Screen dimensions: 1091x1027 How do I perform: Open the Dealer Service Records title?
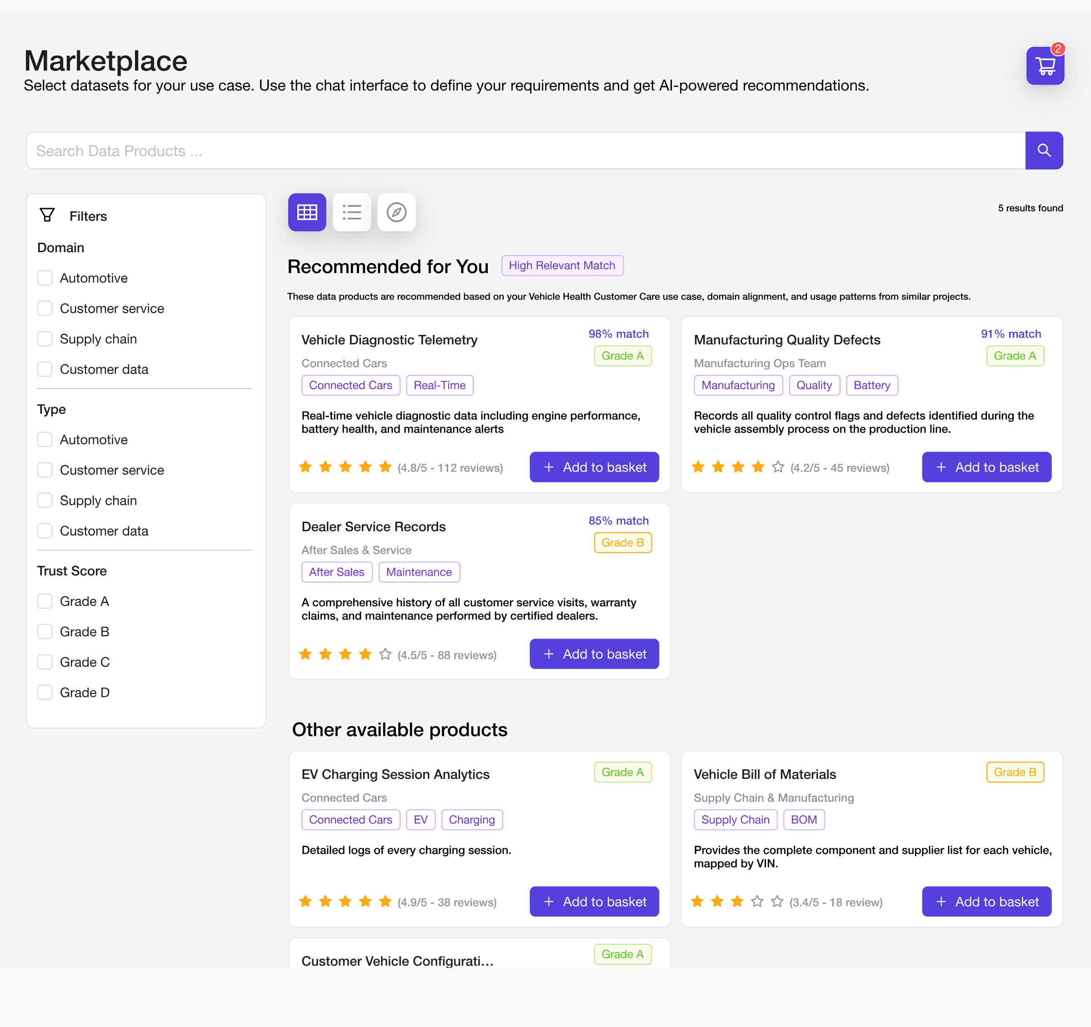click(x=373, y=527)
